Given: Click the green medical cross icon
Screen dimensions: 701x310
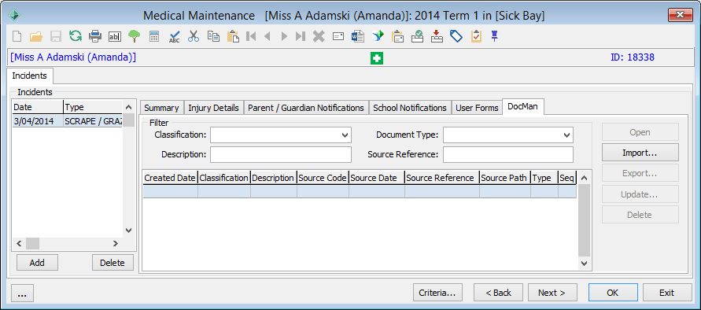Looking at the screenshot, I should [x=377, y=58].
